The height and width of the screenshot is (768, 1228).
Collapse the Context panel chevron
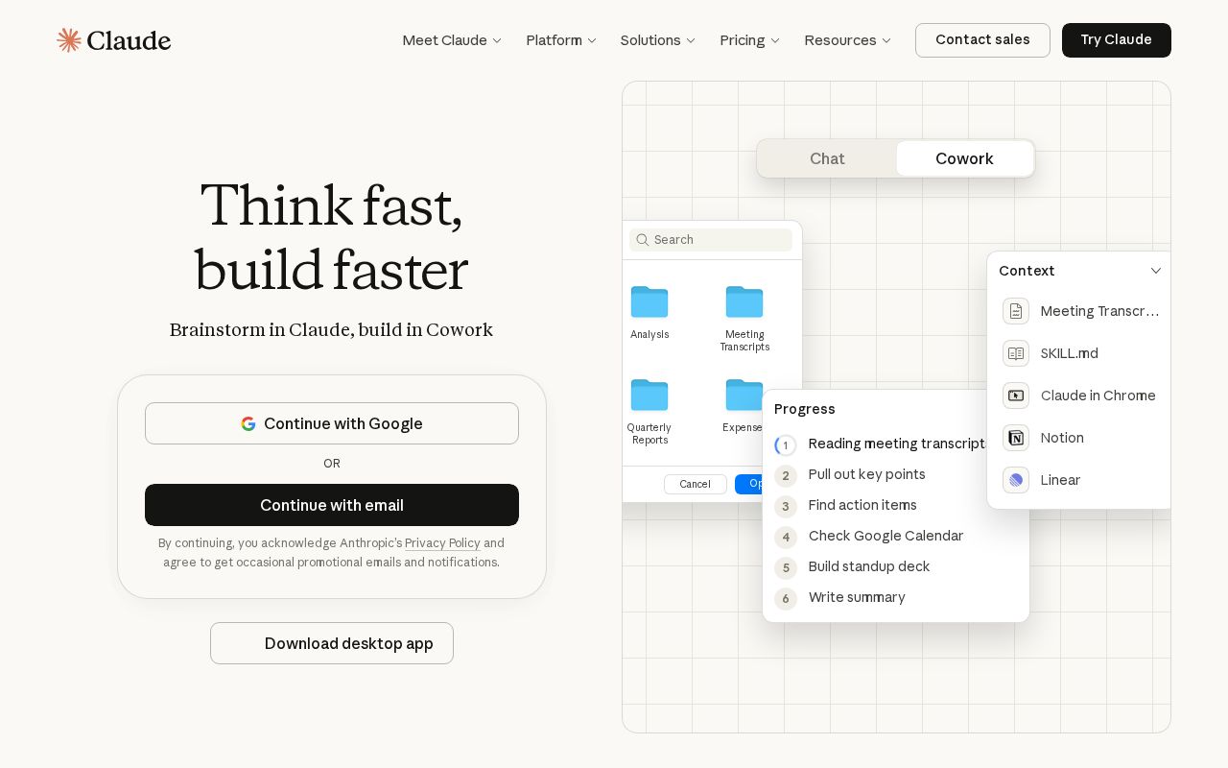click(1156, 271)
